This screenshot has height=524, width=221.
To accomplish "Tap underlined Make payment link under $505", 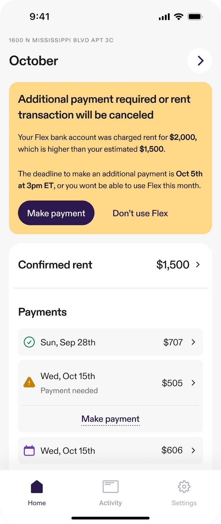I will click(110, 419).
